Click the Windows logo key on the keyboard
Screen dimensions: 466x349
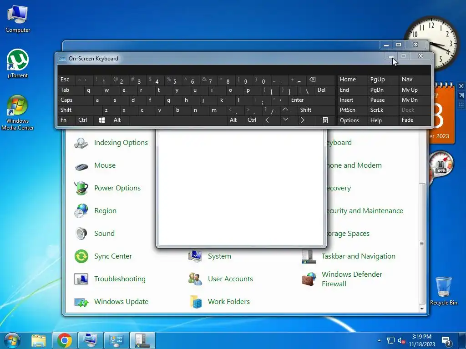coord(101,120)
